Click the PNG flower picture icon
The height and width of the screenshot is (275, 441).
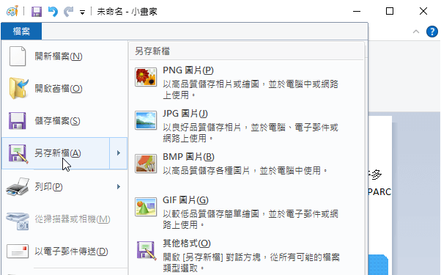pos(145,77)
